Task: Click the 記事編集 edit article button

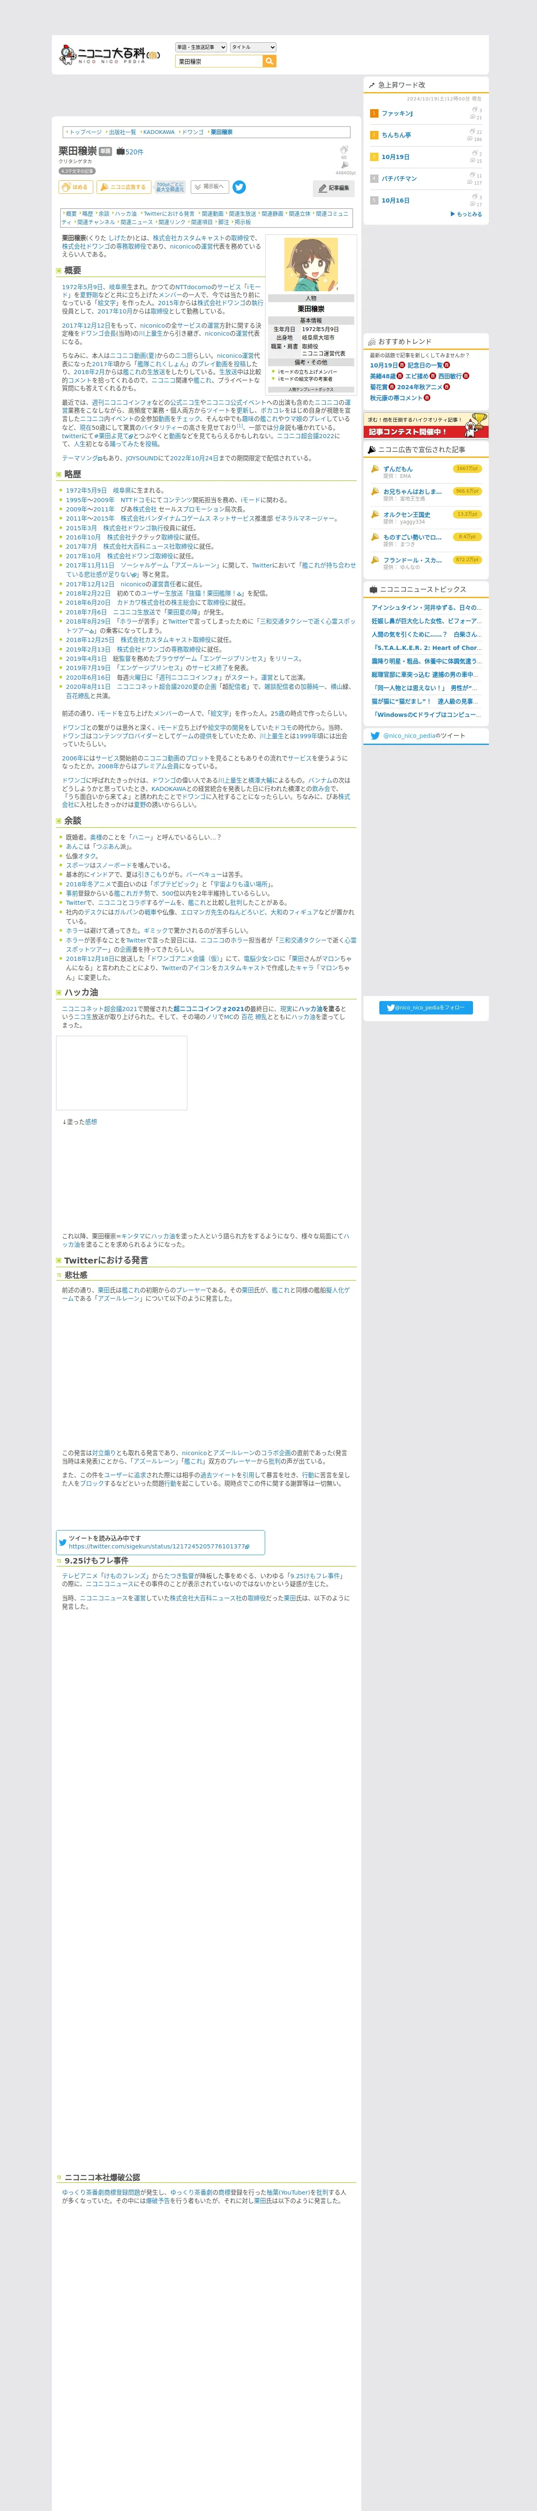Action: 333,188
